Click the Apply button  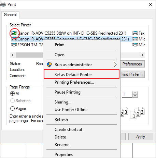click(141, 137)
